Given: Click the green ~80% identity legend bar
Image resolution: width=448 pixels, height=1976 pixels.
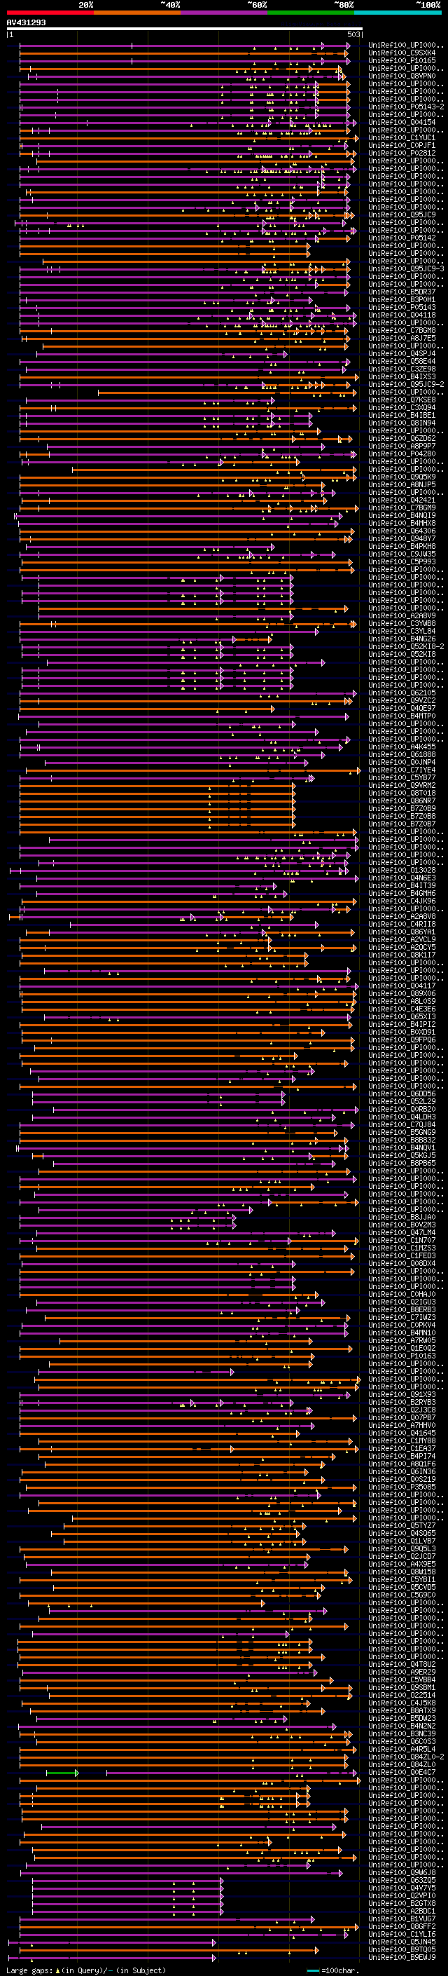Looking at the screenshot, I should tap(311, 13).
